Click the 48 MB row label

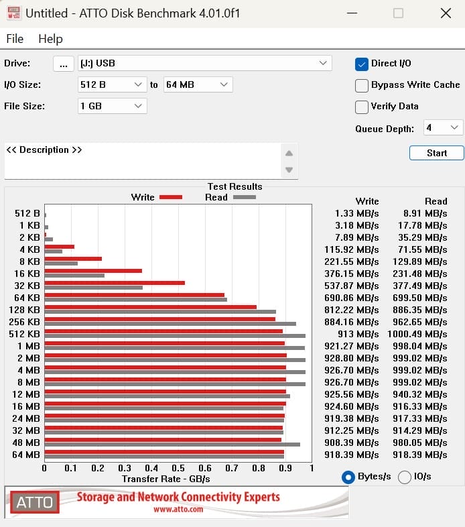pyautogui.click(x=26, y=443)
